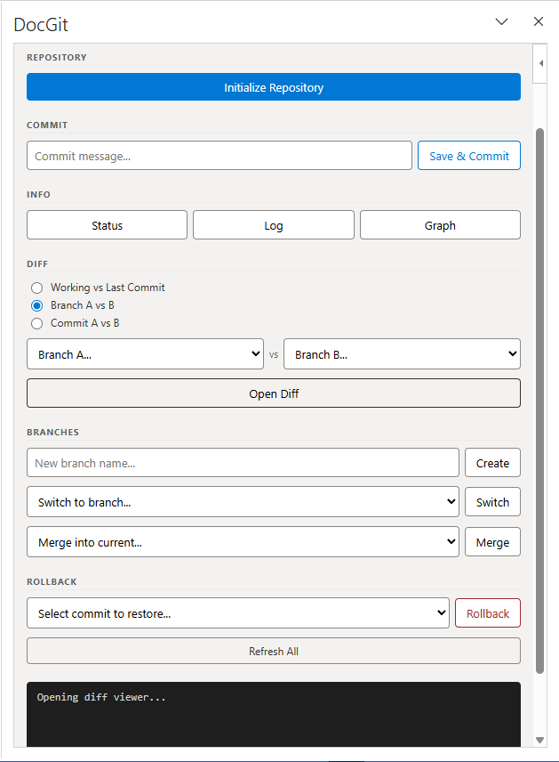The height and width of the screenshot is (762, 559).
Task: Expand the Merge into current dropdown
Action: tap(243, 541)
